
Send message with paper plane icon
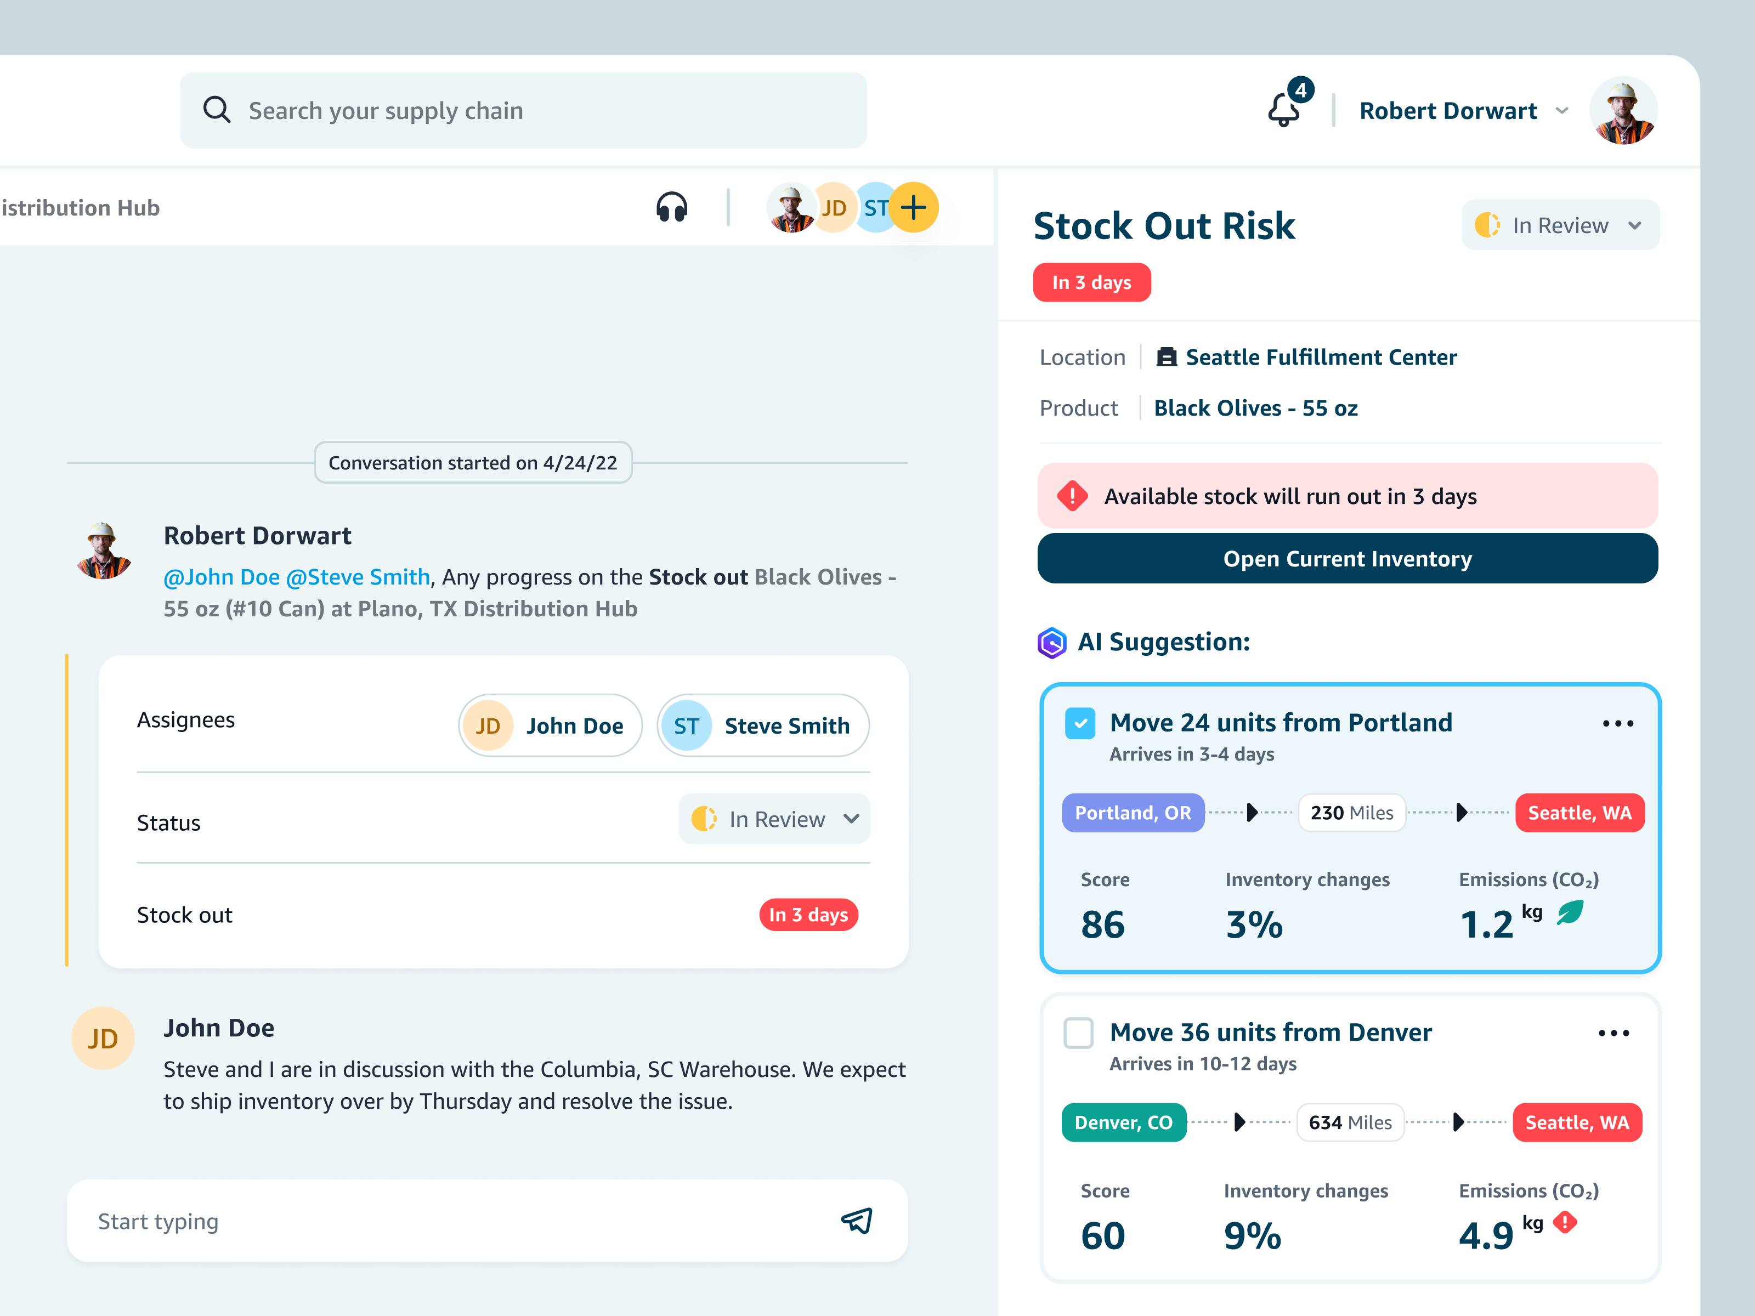[x=857, y=1221]
